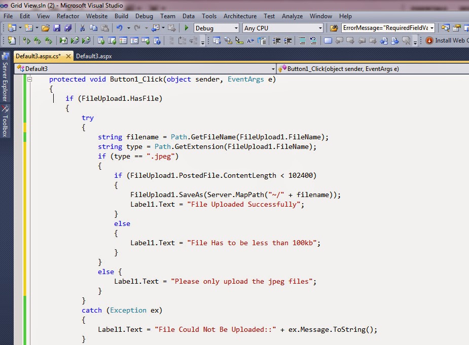The height and width of the screenshot is (345, 469).
Task: Click the Comment out selected lines icon
Action: coord(303,41)
